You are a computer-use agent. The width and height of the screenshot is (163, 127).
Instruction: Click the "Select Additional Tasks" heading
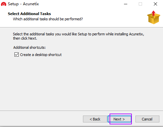[29, 14]
